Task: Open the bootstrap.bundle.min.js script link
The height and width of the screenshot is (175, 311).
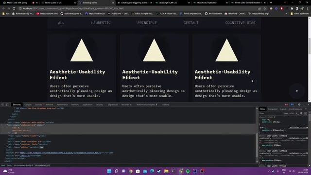Action: (x=60, y=153)
